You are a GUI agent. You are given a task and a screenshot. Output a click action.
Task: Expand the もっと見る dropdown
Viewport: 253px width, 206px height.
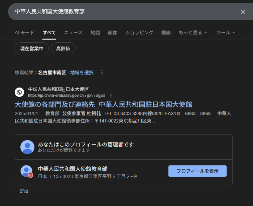tap(193, 33)
